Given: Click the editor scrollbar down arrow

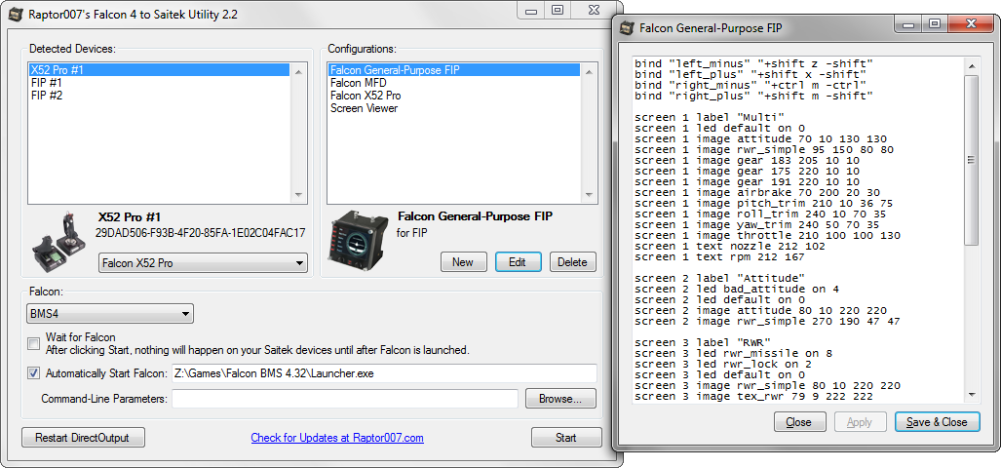Looking at the screenshot, I should tap(972, 395).
